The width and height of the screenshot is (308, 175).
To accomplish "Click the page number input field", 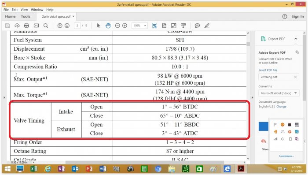I will tap(77, 26).
